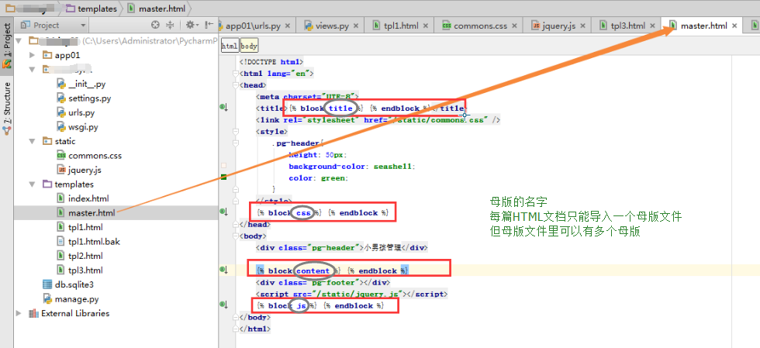The height and width of the screenshot is (348, 760).
Task: Click the body breadcrumb in editor
Action: pos(249,46)
